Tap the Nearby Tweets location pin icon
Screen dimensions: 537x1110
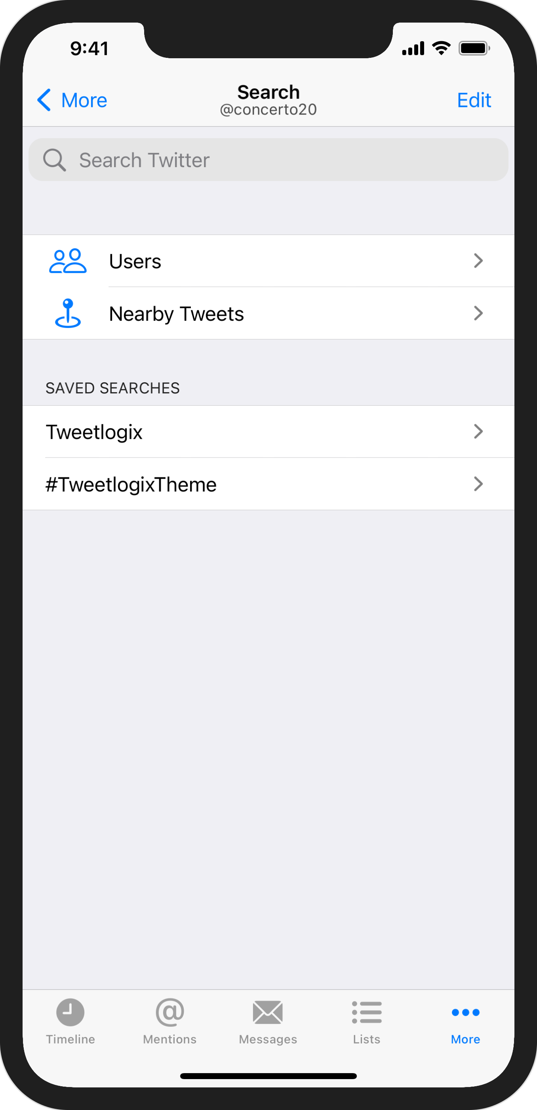(68, 313)
